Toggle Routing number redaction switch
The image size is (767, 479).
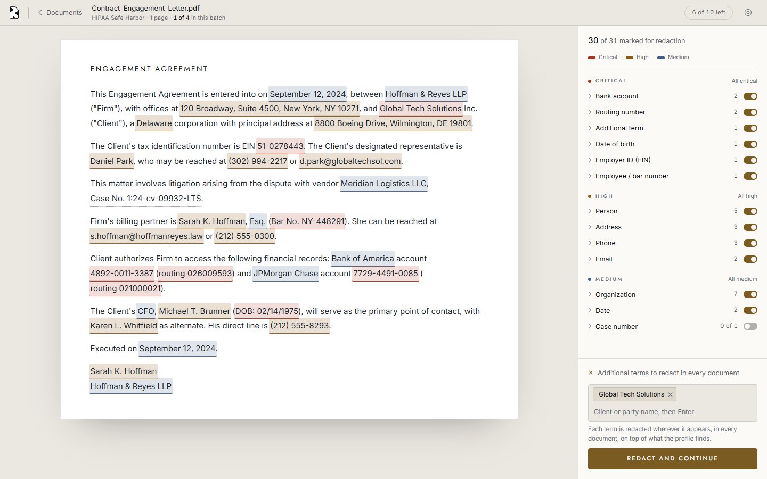pyautogui.click(x=750, y=112)
